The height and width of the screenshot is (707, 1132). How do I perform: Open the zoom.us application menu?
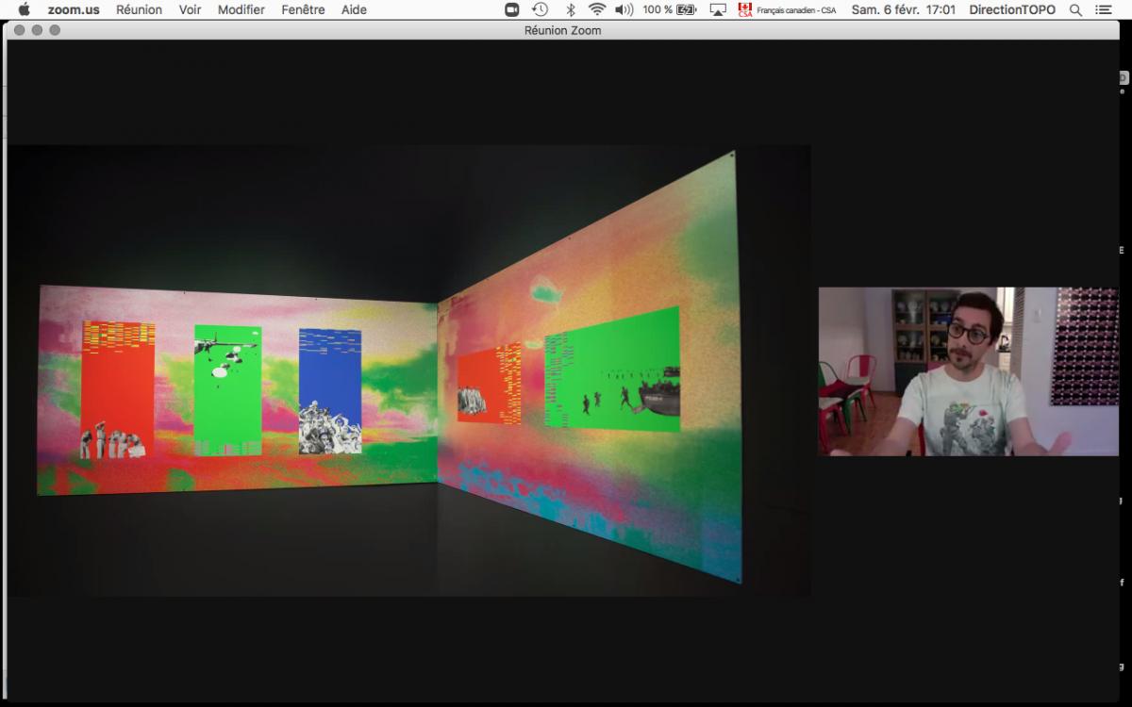[x=74, y=9]
